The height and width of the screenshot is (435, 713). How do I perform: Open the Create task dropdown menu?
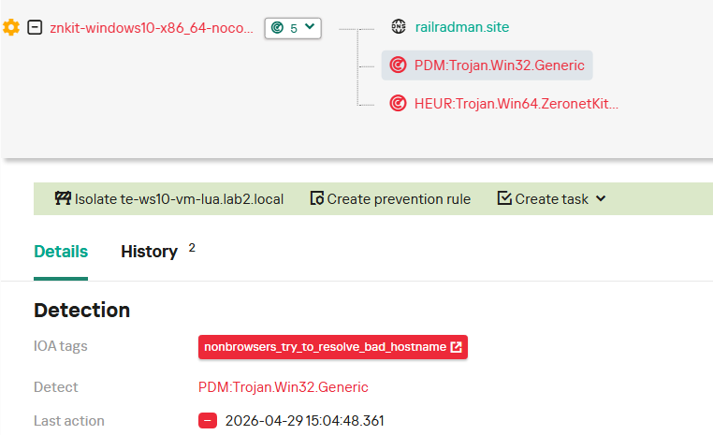coord(551,198)
